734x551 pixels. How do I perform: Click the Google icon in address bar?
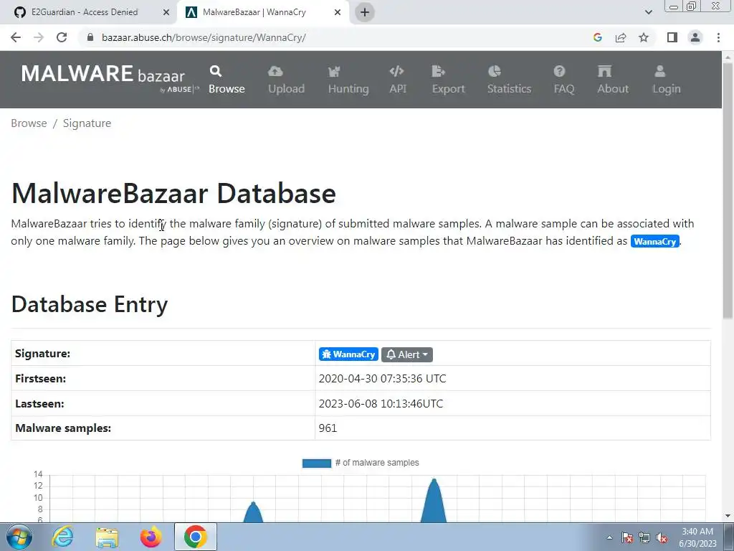coord(597,37)
